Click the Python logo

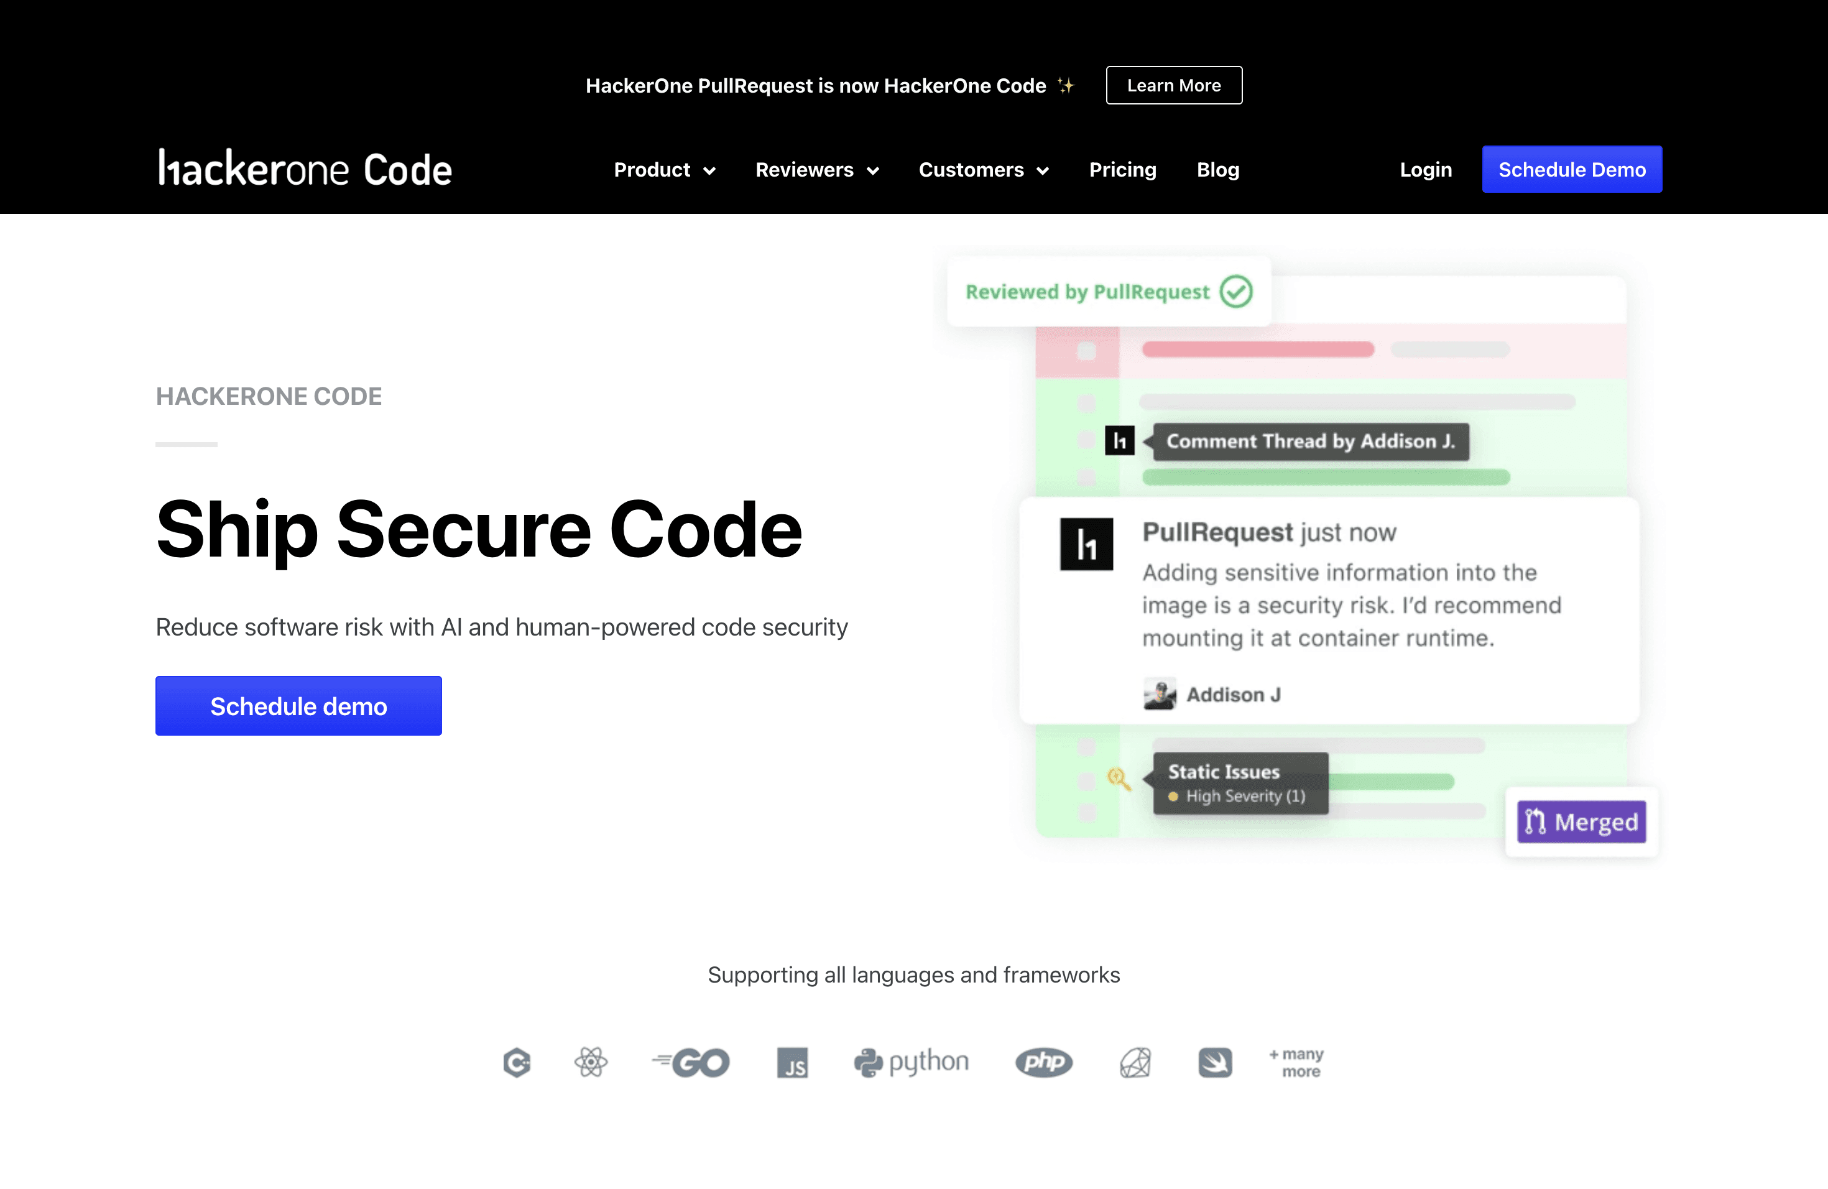point(911,1063)
